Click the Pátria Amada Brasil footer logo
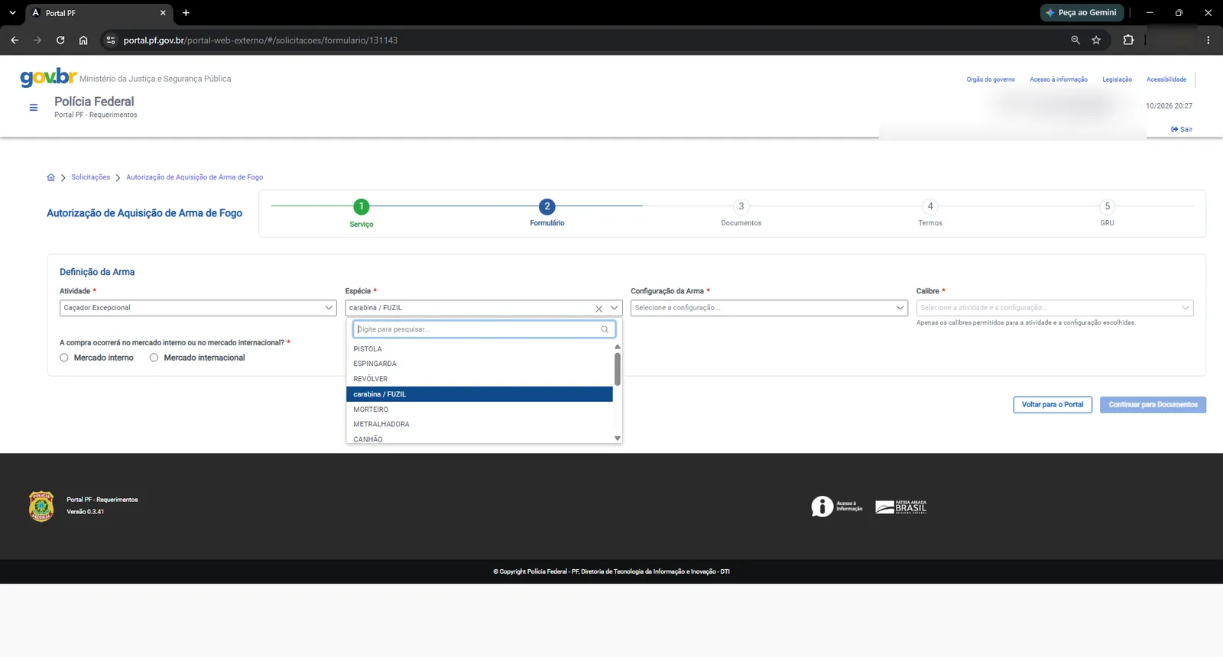Screen dimensions: 1223x657 (x=901, y=507)
